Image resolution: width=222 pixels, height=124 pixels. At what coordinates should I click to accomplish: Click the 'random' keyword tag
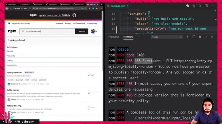coord(11,80)
